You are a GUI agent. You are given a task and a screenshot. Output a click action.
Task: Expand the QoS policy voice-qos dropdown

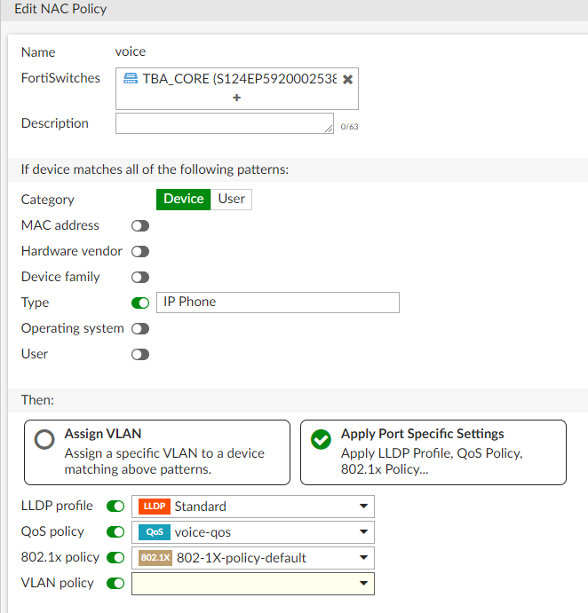pyautogui.click(x=362, y=532)
